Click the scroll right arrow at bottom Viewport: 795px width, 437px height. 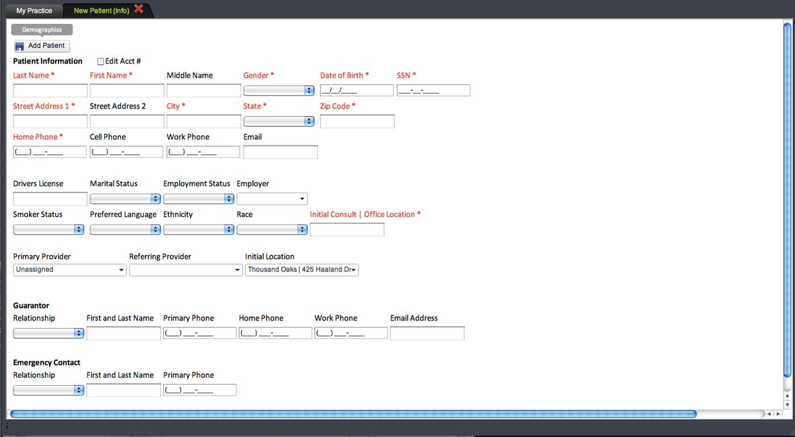point(779,414)
